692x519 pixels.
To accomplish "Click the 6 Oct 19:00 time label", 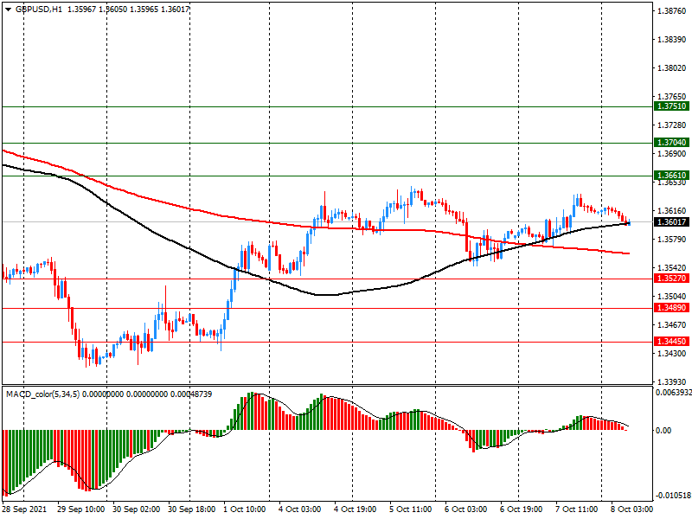I will tap(522, 509).
